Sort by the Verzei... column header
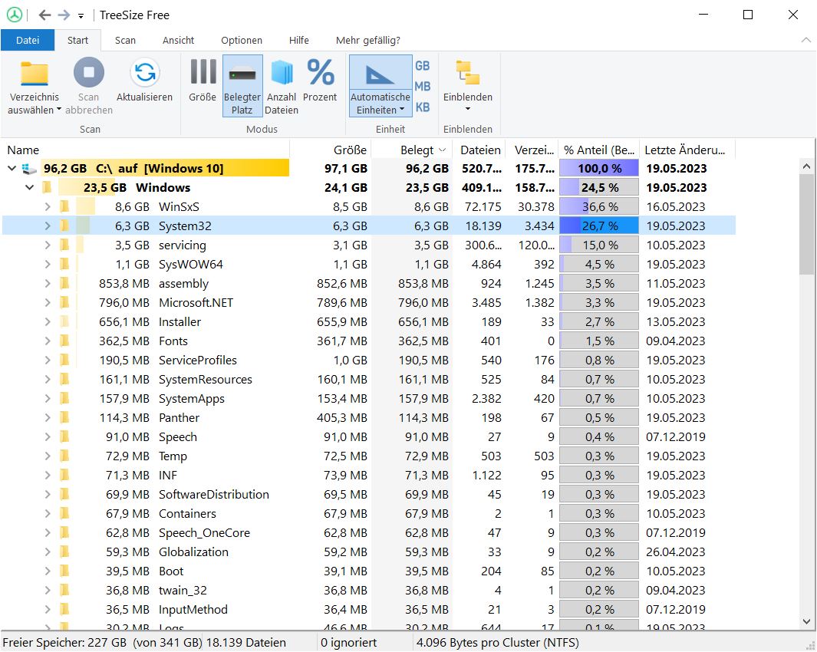Screen dimensions: 817x652 532,150
